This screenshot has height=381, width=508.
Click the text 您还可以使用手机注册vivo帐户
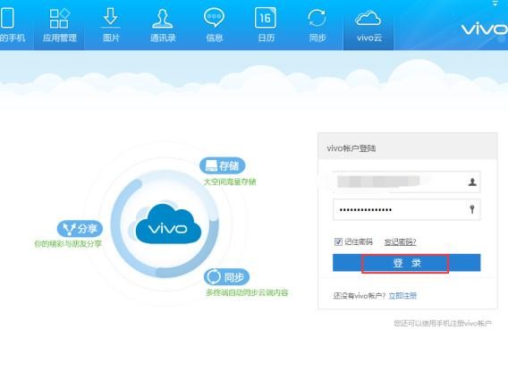[x=443, y=324]
